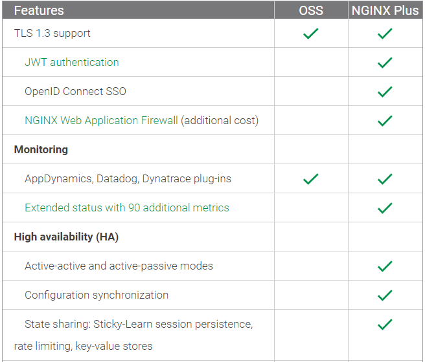Click AppDynamics, Datadog, Dynatrace plug-ins text

[128, 178]
